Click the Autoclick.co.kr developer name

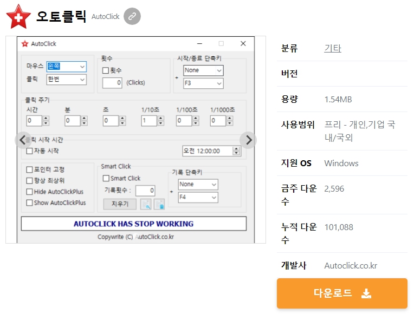[351, 265]
